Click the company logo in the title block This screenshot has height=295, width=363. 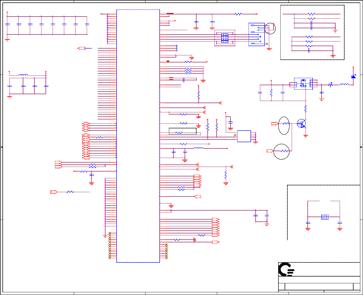pos(287,269)
